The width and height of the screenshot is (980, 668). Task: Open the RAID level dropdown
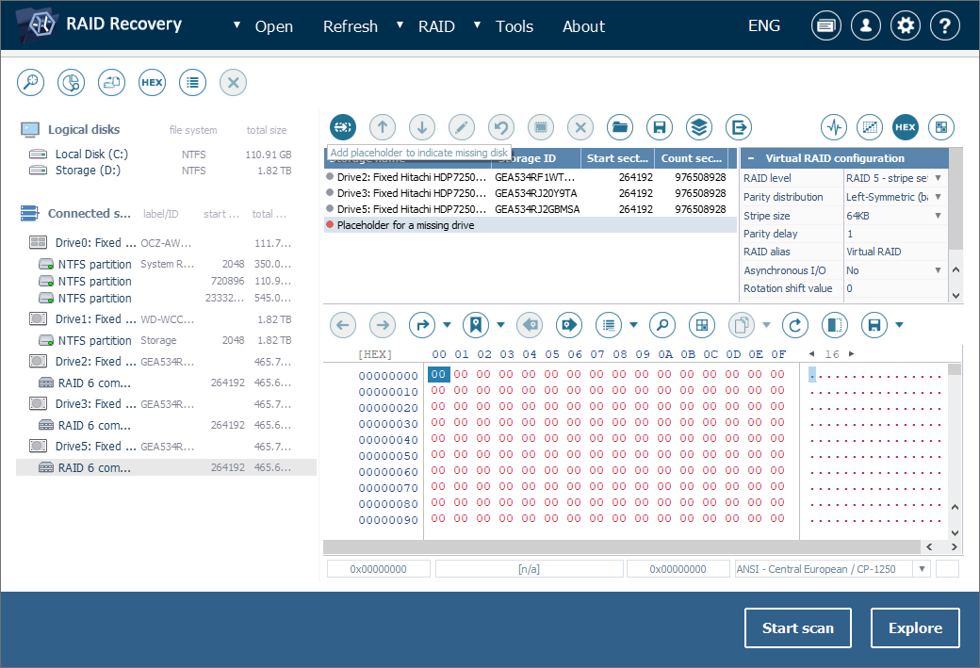coord(937,178)
